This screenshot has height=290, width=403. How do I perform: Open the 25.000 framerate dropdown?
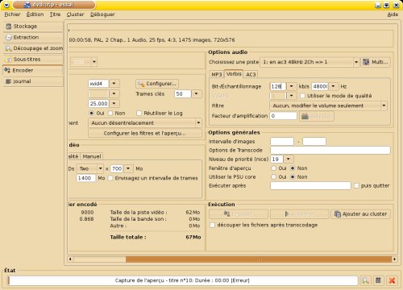pyautogui.click(x=114, y=104)
